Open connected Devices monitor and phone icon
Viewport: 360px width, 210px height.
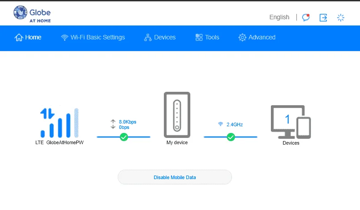pyautogui.click(x=291, y=122)
